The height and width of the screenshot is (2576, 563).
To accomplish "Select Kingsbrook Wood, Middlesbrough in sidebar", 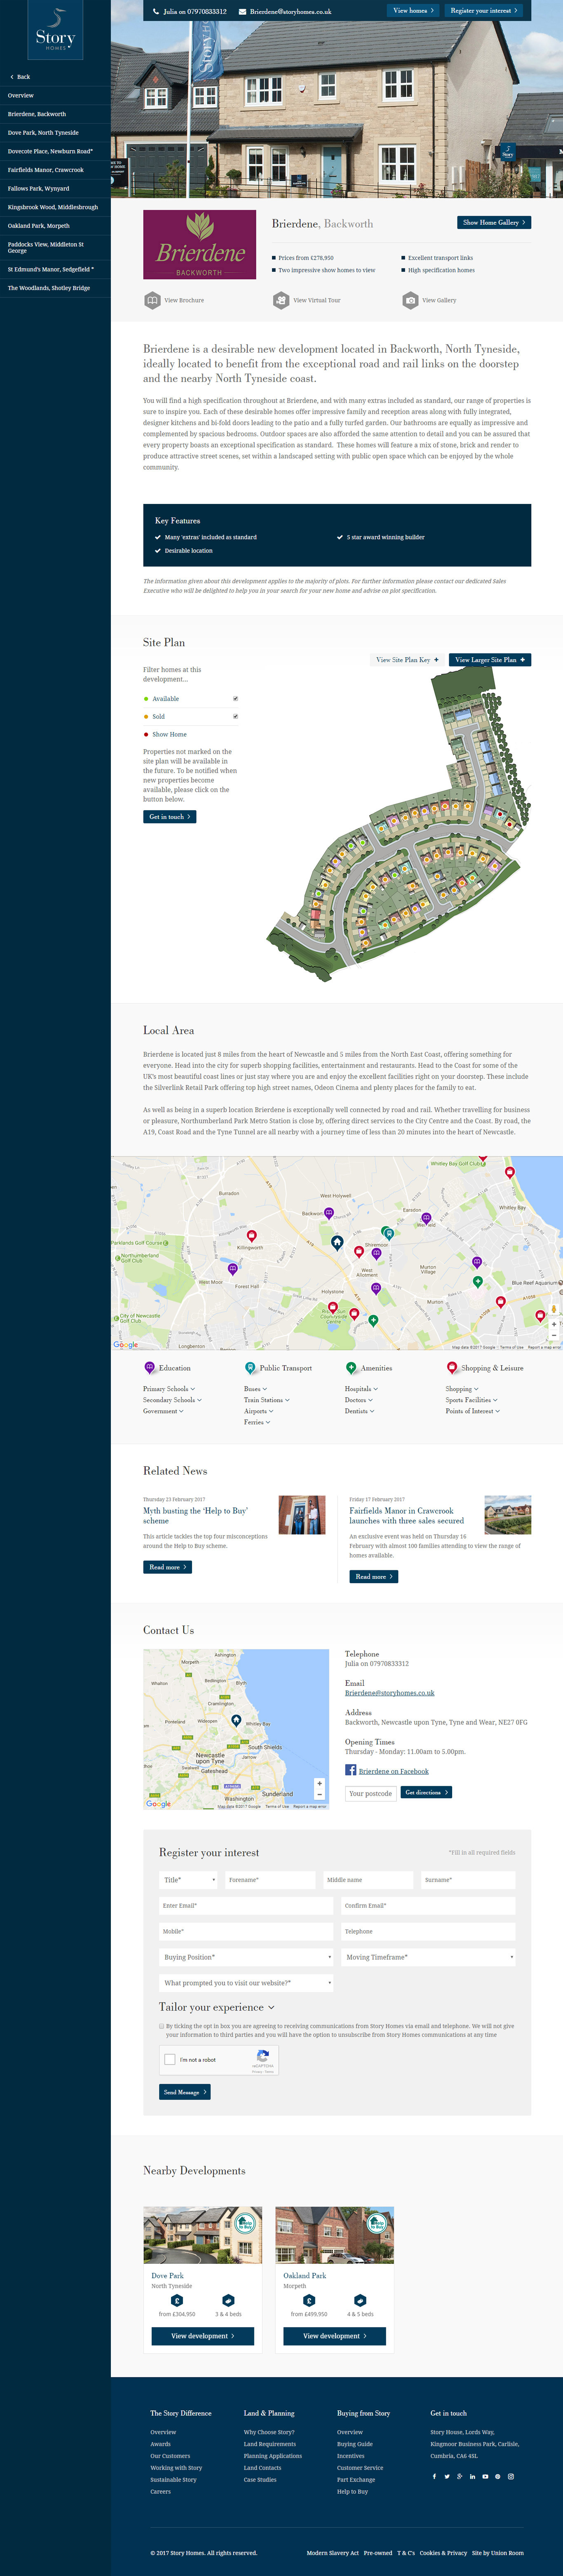I will tap(55, 207).
